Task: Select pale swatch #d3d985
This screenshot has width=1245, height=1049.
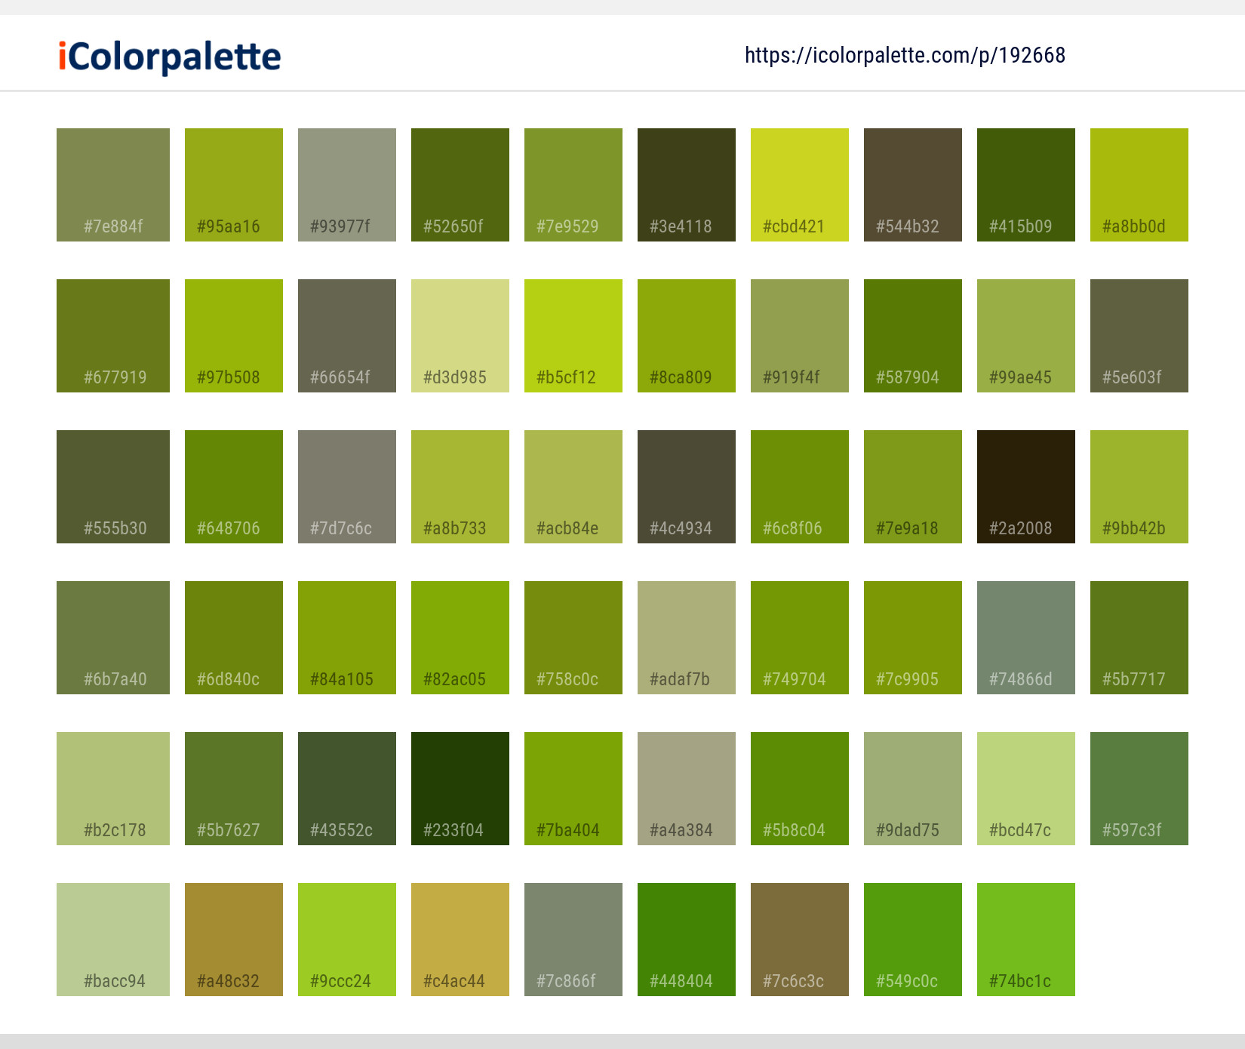Action: tap(460, 336)
